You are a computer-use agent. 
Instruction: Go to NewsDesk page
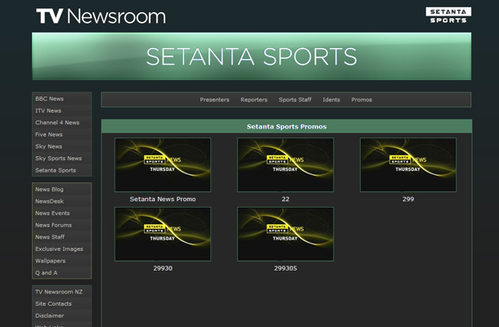[49, 201]
